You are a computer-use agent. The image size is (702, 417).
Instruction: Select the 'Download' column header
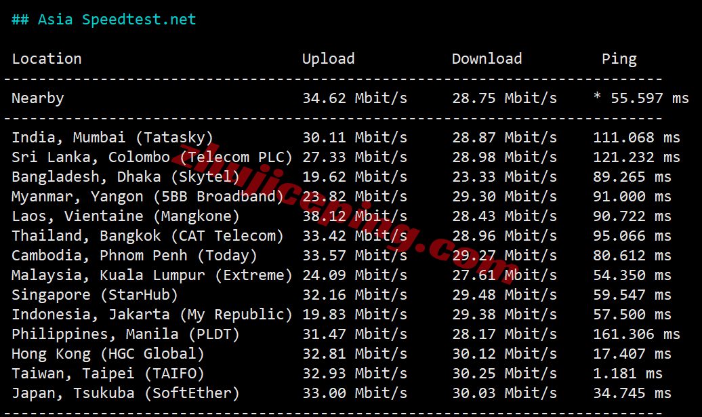tap(487, 59)
